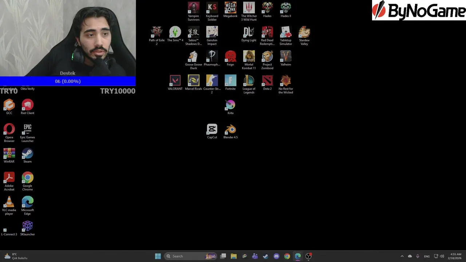This screenshot has width=466, height=262.
Task: Select the Hades desktop icon
Action: coord(267,10)
